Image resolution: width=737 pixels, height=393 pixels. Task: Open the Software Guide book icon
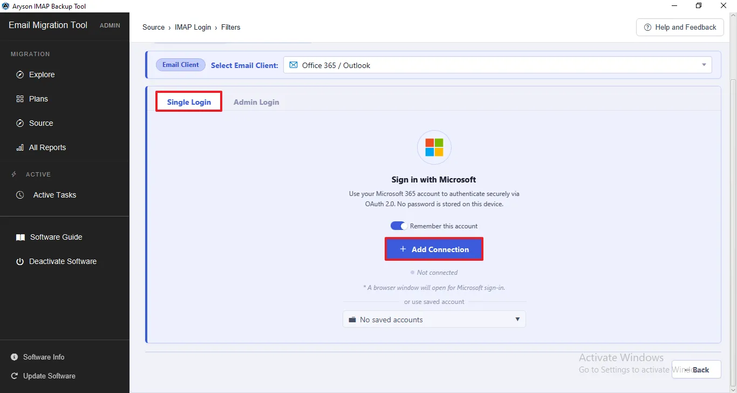(20, 237)
